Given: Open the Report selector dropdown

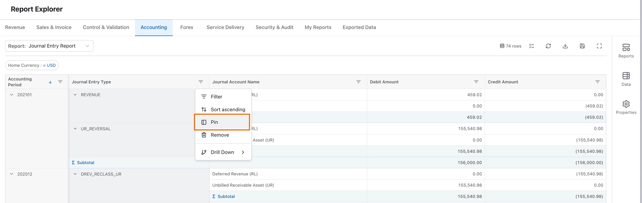Looking at the screenshot, I should (49, 46).
